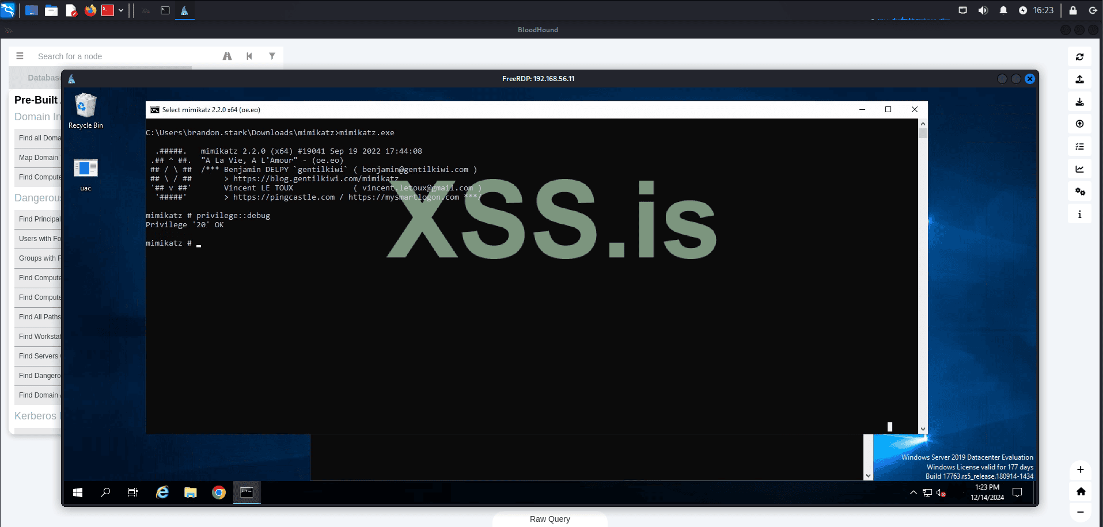Open the pathfinding road icon
The height and width of the screenshot is (527, 1103).
pos(228,56)
